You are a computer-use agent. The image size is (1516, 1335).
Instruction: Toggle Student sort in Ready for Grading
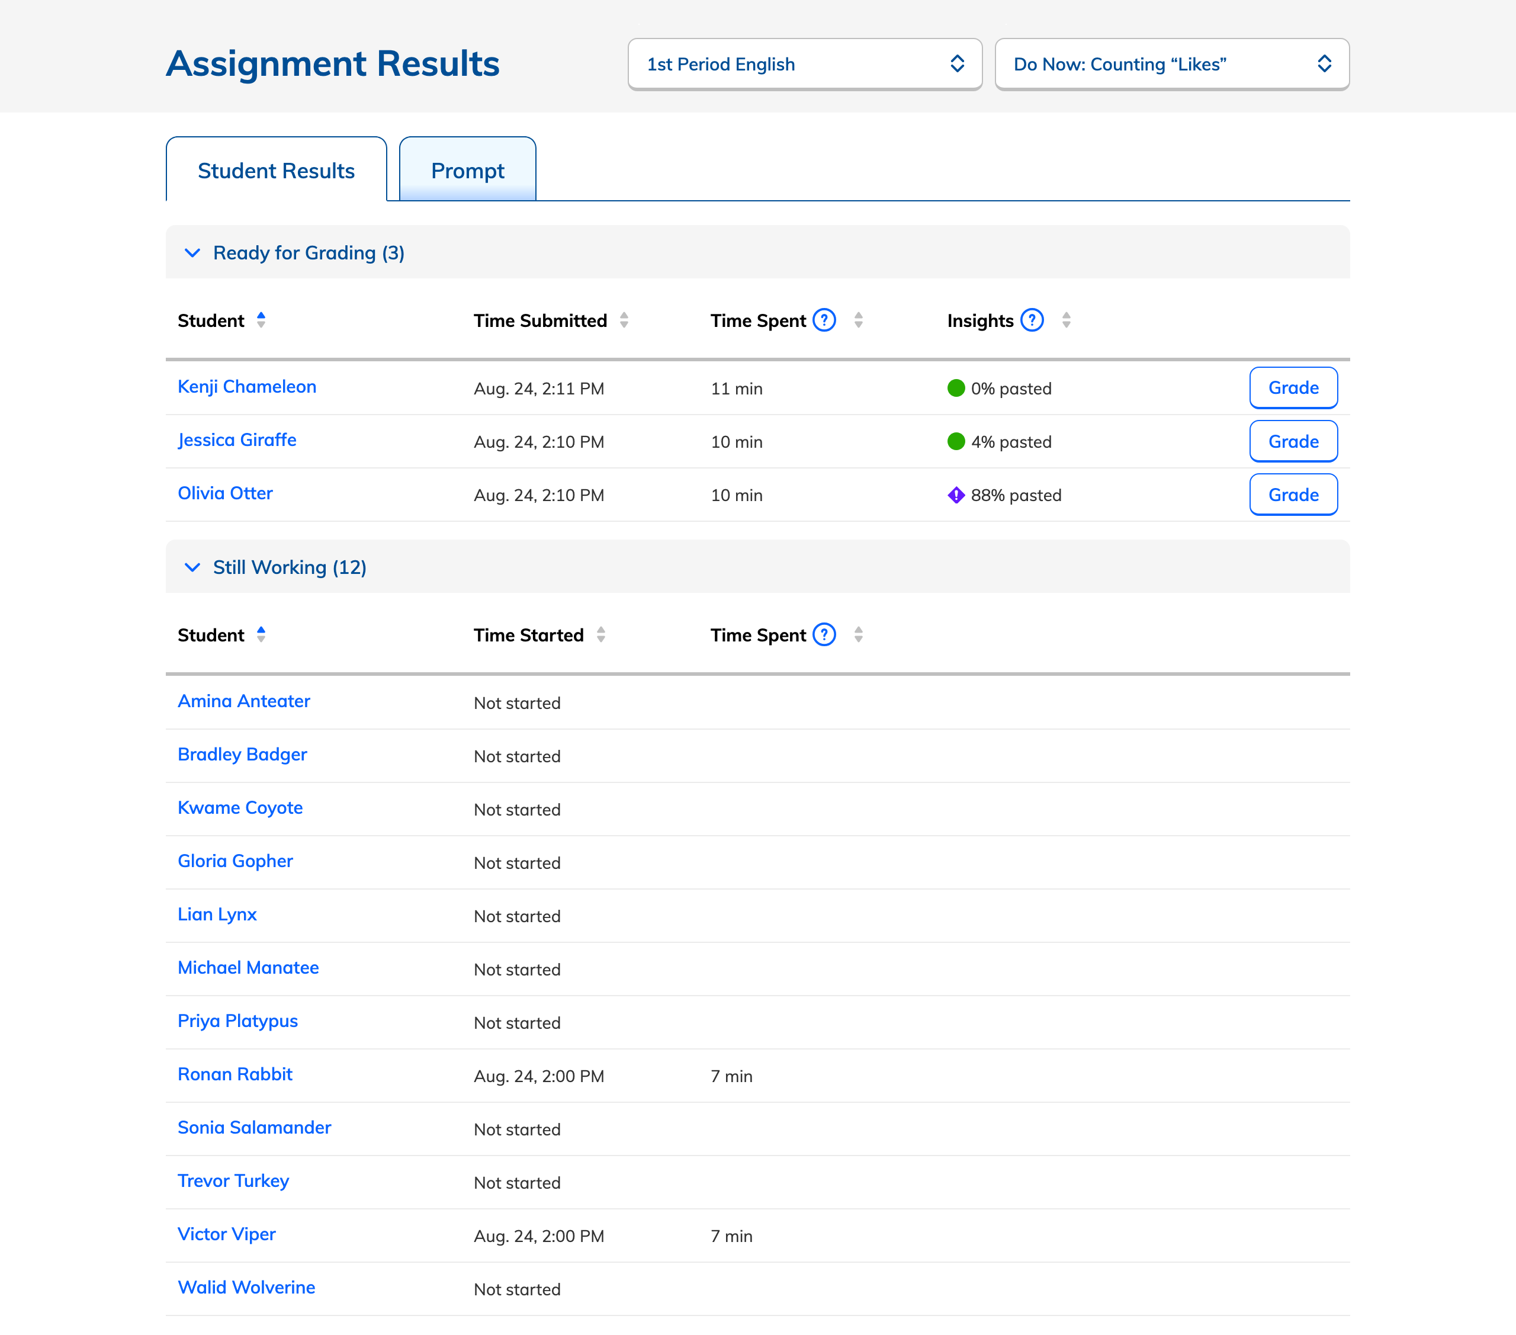tap(261, 320)
